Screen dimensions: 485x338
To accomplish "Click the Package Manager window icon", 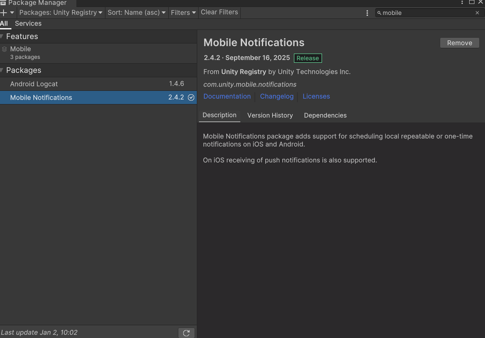I will click(3, 3).
